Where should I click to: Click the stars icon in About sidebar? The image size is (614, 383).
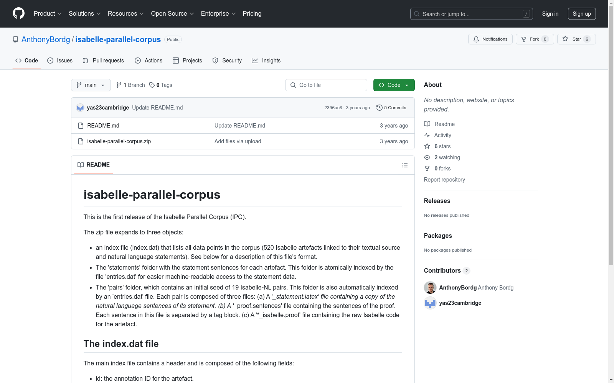(x=427, y=146)
